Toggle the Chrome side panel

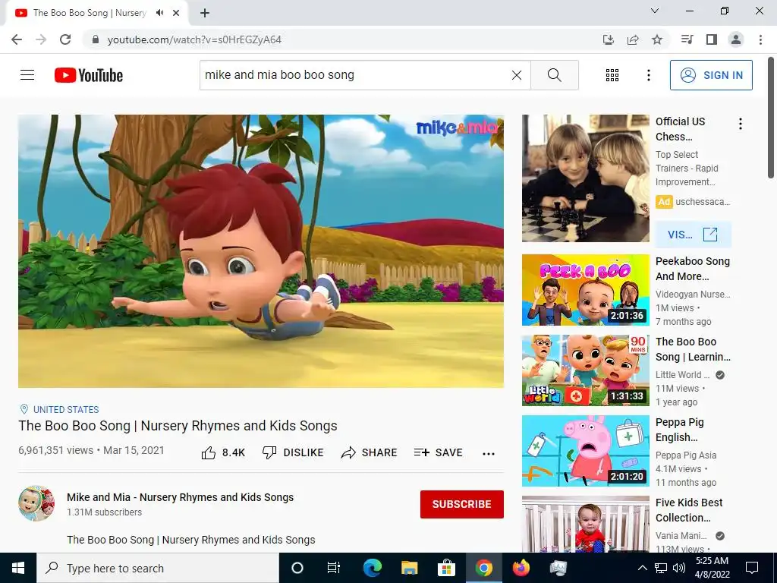pos(712,39)
